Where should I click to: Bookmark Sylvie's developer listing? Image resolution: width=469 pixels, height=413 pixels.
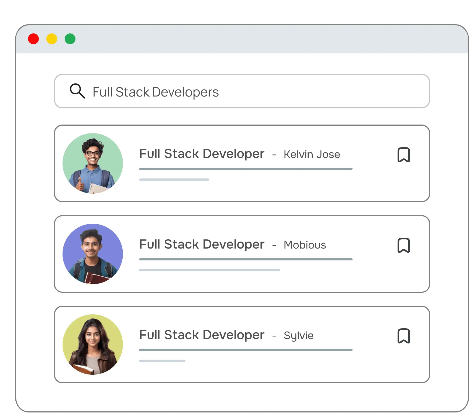point(404,336)
